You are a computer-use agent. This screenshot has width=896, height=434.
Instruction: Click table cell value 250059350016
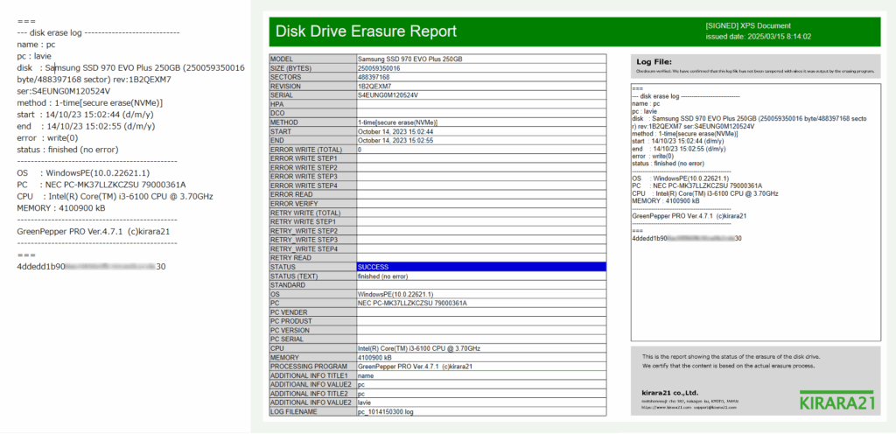[x=379, y=68]
